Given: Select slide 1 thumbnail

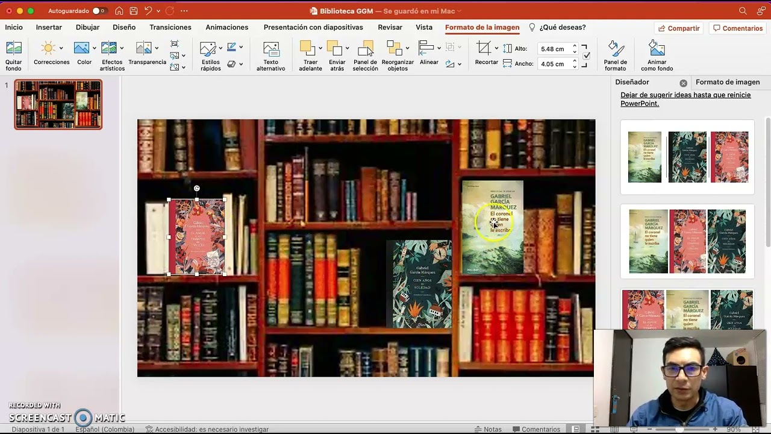Looking at the screenshot, I should 58,104.
